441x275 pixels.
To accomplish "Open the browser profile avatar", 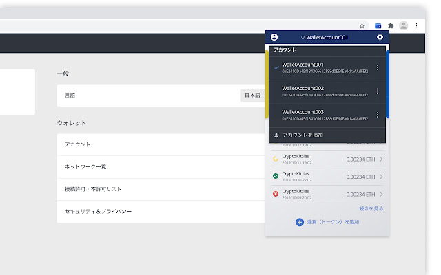I will coord(404,25).
